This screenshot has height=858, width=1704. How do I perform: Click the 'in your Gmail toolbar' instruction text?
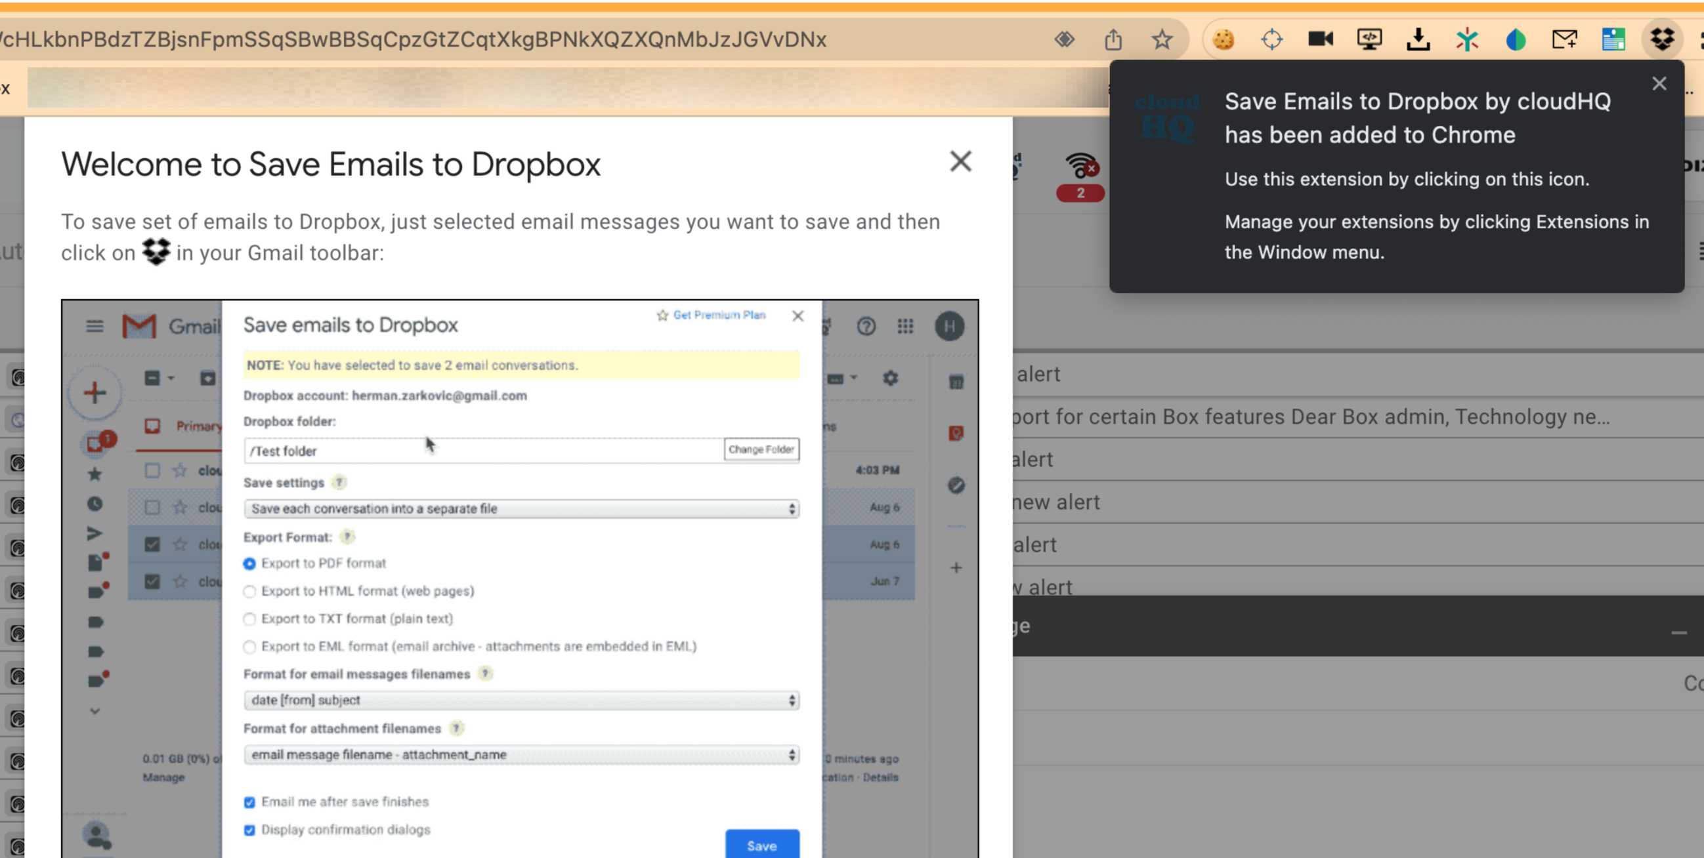pos(280,253)
